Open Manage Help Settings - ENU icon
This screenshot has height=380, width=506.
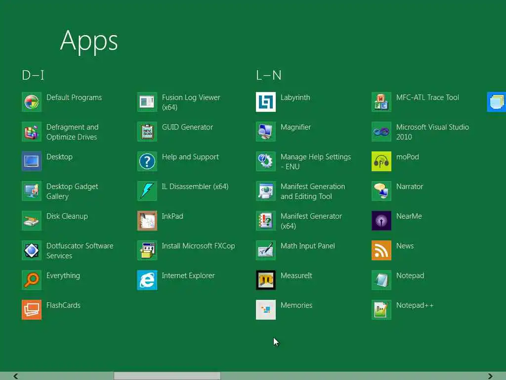coord(266,161)
